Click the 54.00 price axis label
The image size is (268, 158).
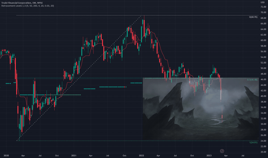pos(263,57)
